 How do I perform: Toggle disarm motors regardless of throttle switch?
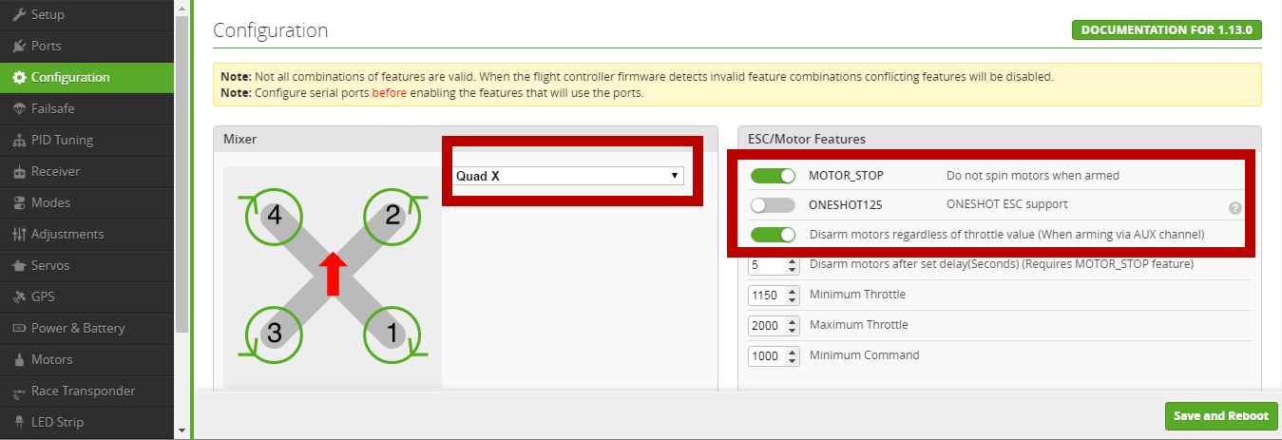coord(772,235)
